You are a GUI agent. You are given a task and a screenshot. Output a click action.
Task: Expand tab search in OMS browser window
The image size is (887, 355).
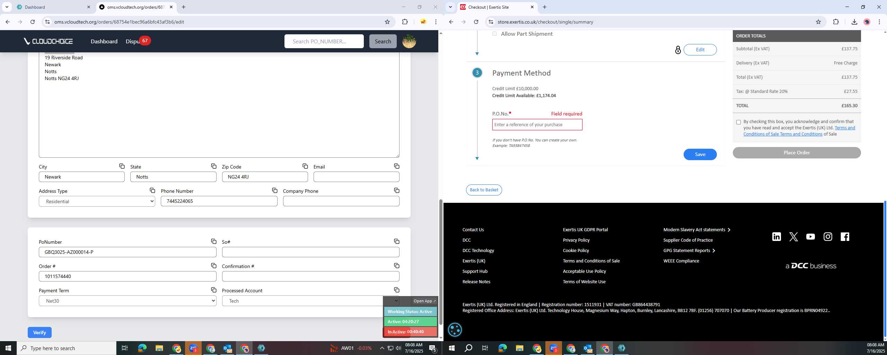click(7, 7)
